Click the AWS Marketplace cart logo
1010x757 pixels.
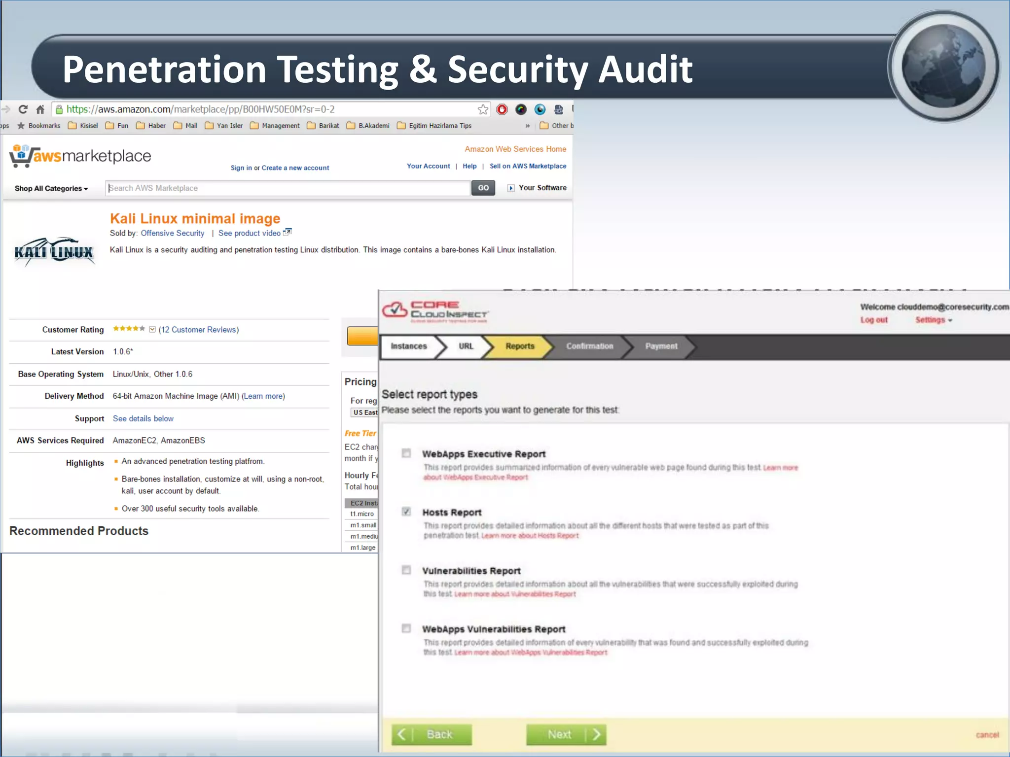(x=80, y=156)
